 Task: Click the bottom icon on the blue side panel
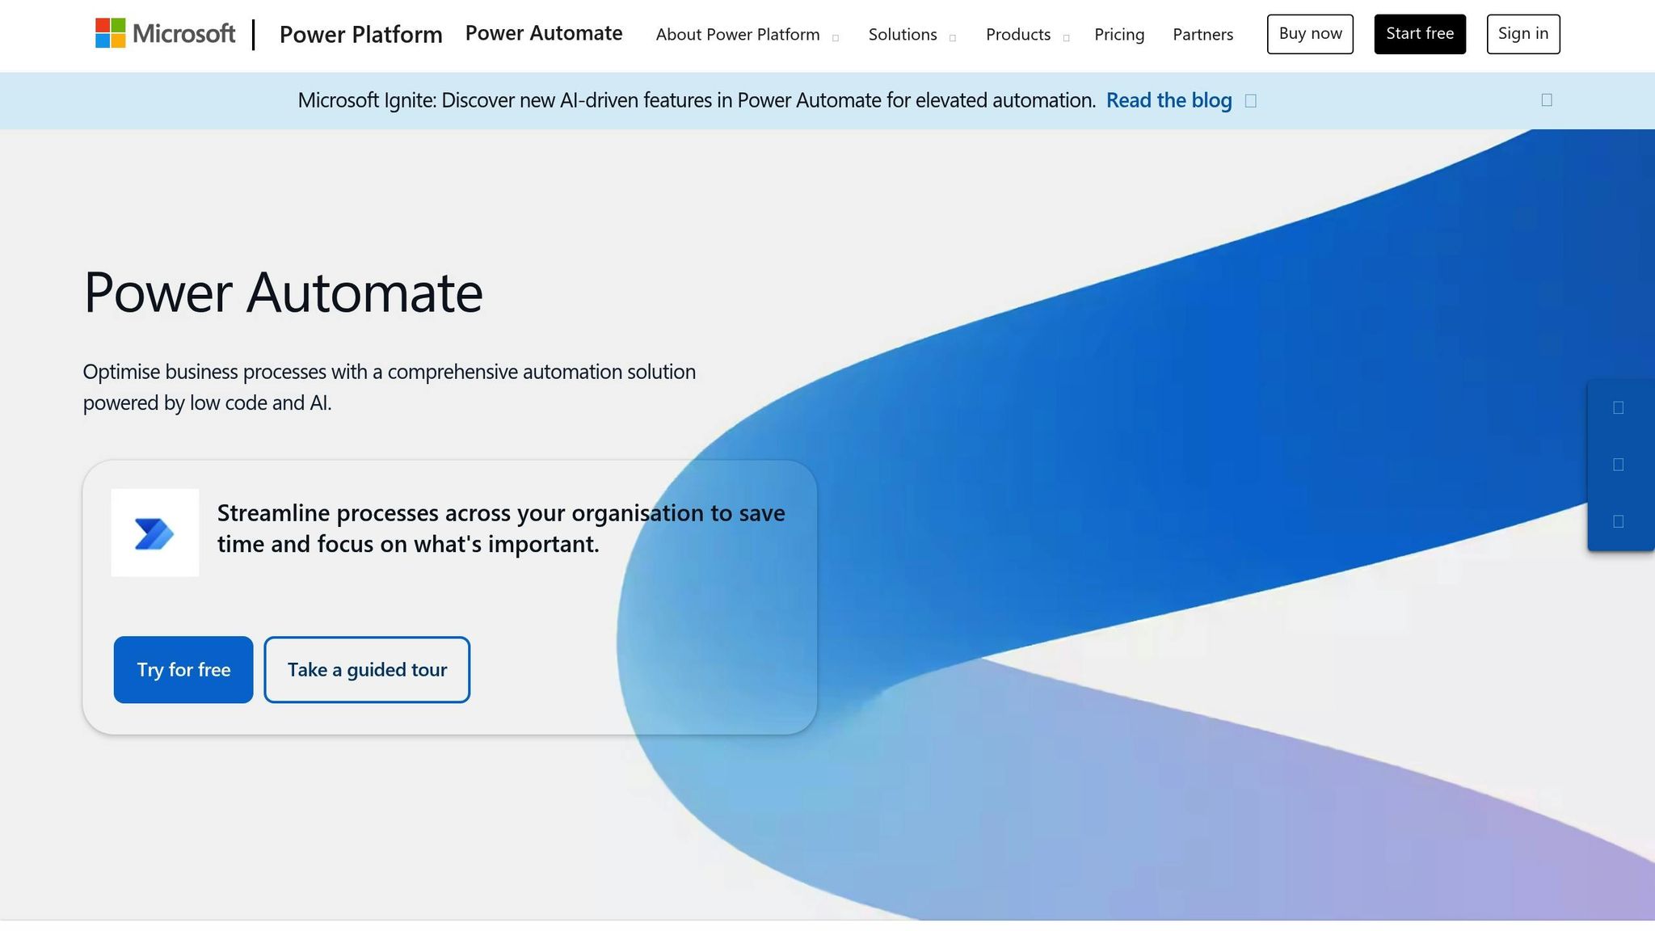(1619, 521)
